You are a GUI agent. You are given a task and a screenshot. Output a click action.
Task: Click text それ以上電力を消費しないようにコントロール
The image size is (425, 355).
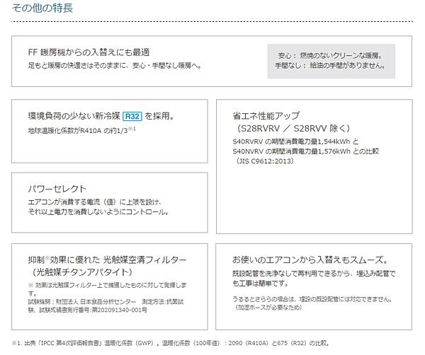coord(97,212)
